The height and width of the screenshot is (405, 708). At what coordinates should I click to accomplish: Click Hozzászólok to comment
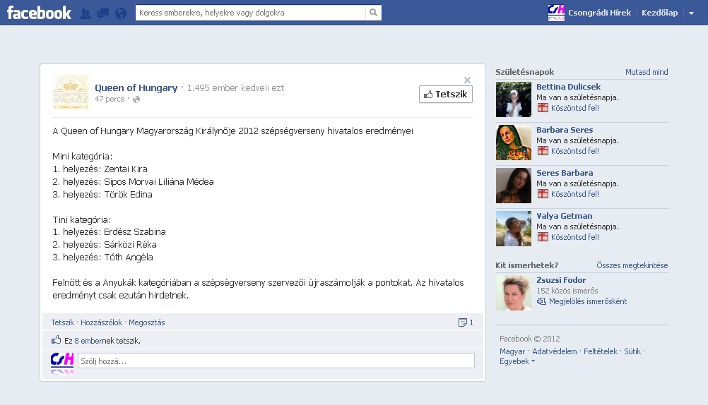pos(101,322)
